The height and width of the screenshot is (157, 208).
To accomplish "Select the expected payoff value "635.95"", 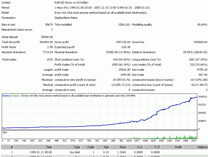I will [126, 47].
